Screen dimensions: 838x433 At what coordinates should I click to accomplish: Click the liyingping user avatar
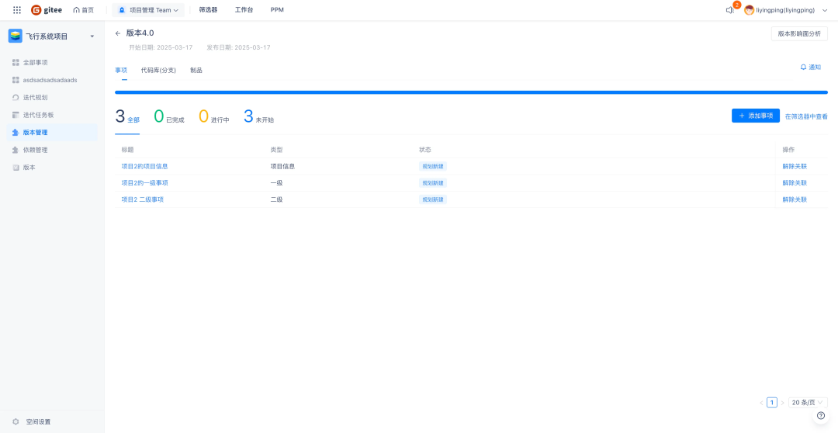tap(750, 10)
